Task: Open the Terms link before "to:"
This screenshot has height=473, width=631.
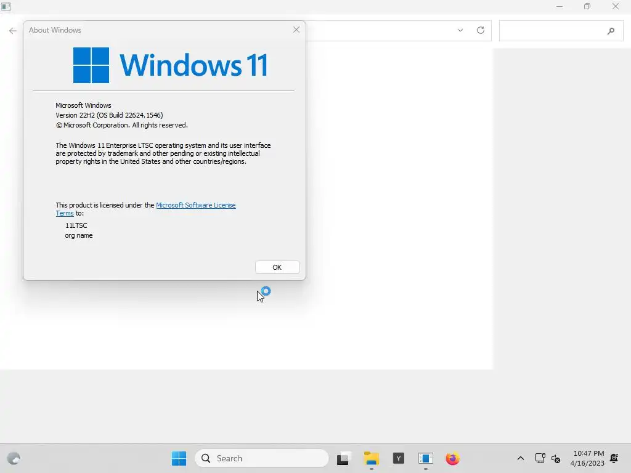Action: pyautogui.click(x=65, y=213)
